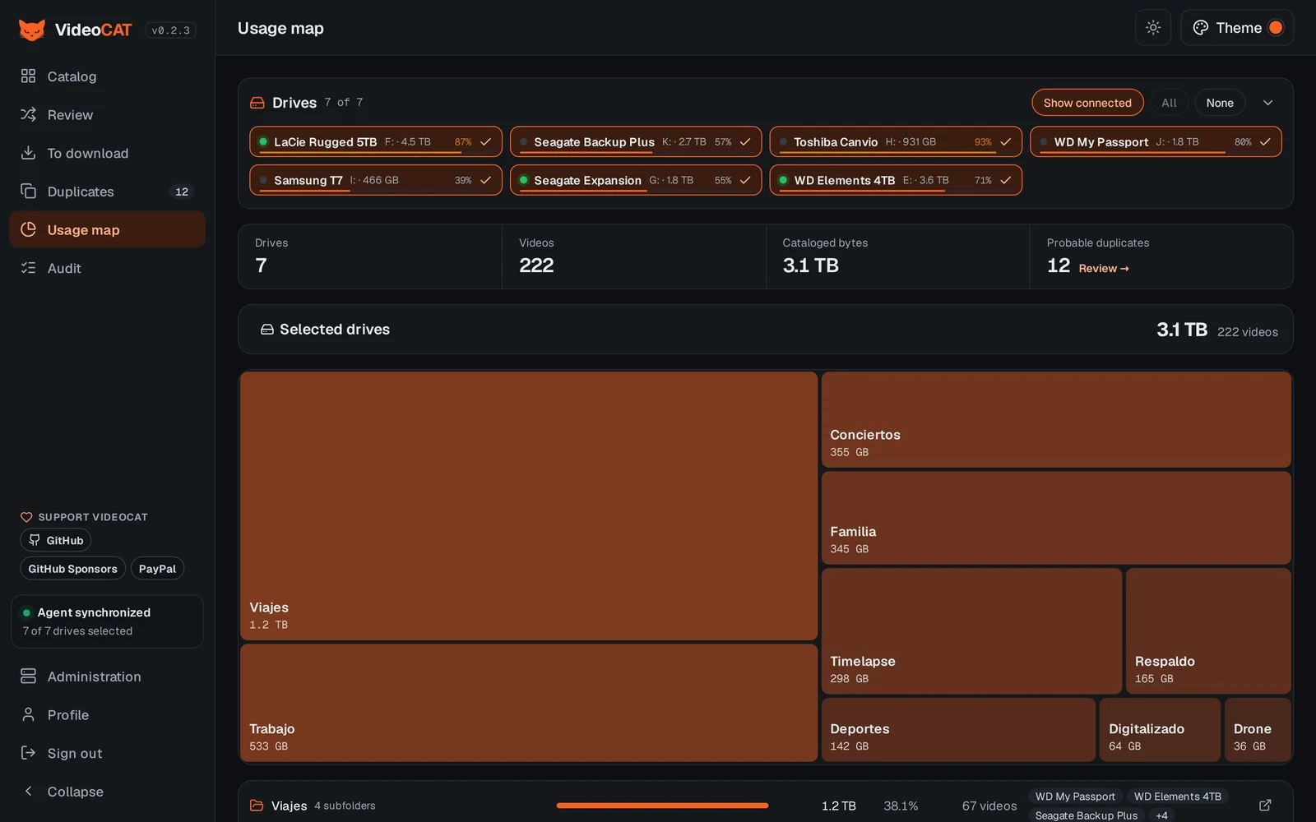
Task: Open the To download list
Action: 107,153
